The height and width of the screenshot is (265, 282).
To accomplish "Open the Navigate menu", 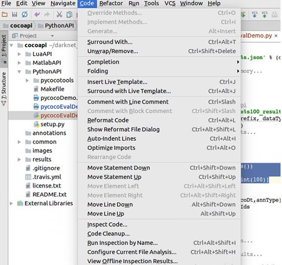I will click(63, 3).
